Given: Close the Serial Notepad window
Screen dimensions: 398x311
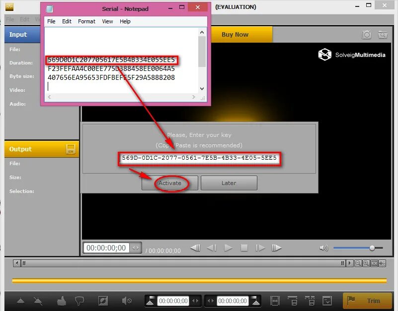Looking at the screenshot, I should coord(197,7).
